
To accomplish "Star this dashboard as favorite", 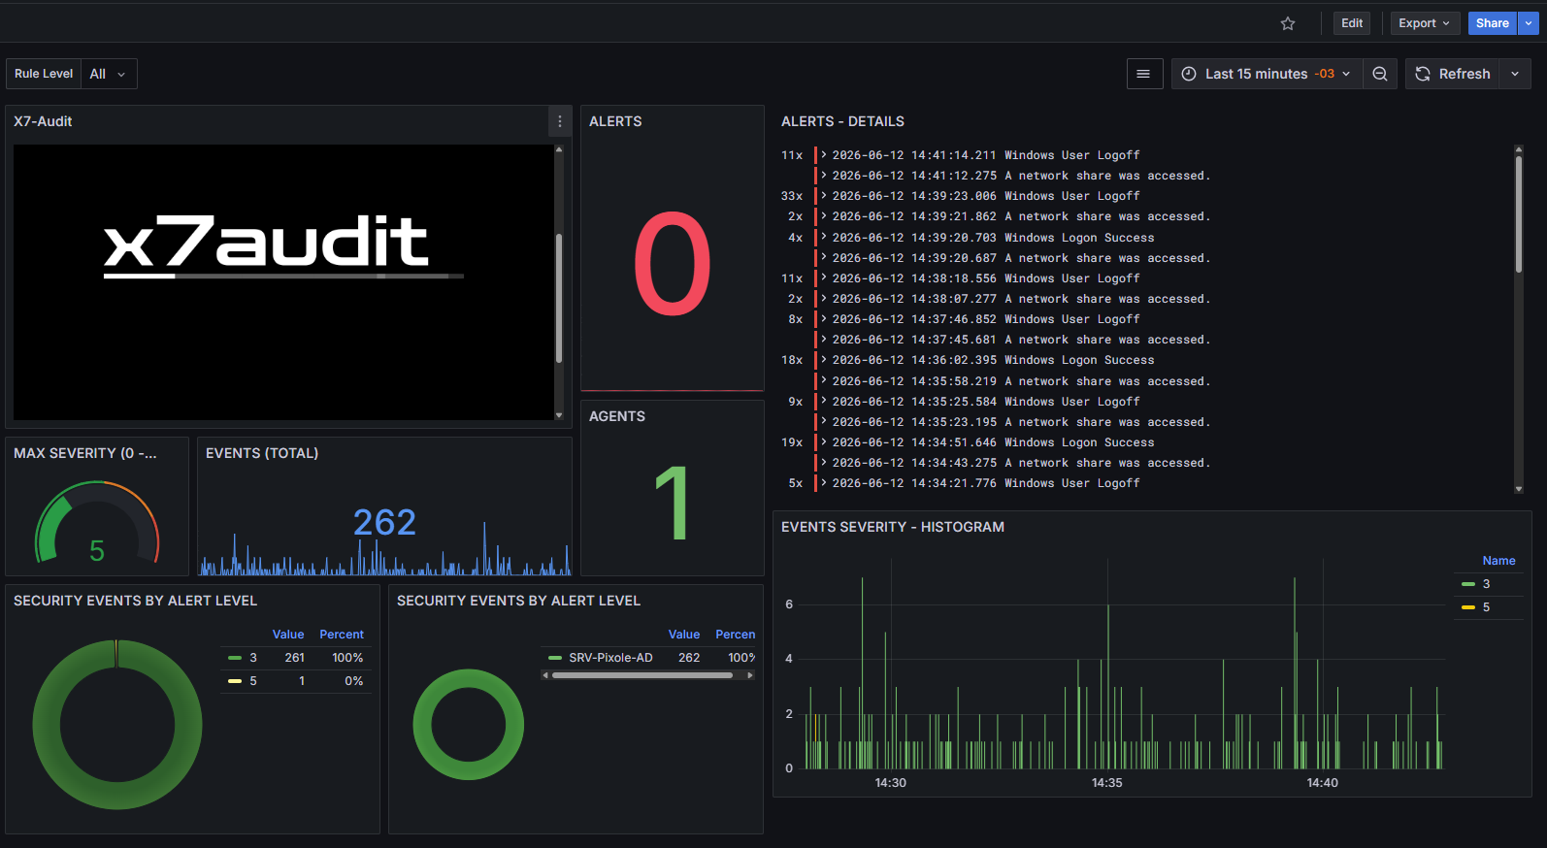I will [1288, 23].
